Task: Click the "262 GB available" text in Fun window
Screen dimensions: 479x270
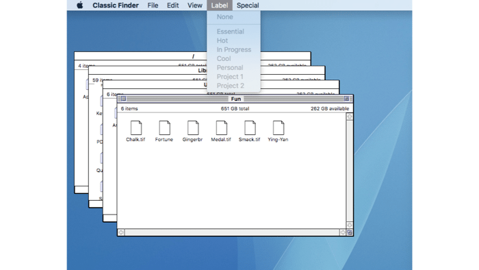Action: tap(330, 108)
